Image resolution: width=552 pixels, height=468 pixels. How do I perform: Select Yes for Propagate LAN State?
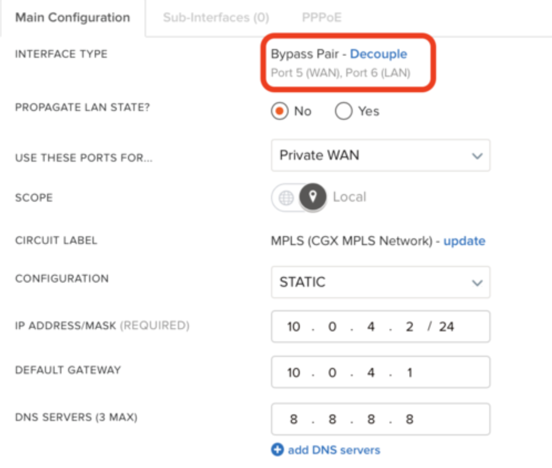pyautogui.click(x=344, y=111)
